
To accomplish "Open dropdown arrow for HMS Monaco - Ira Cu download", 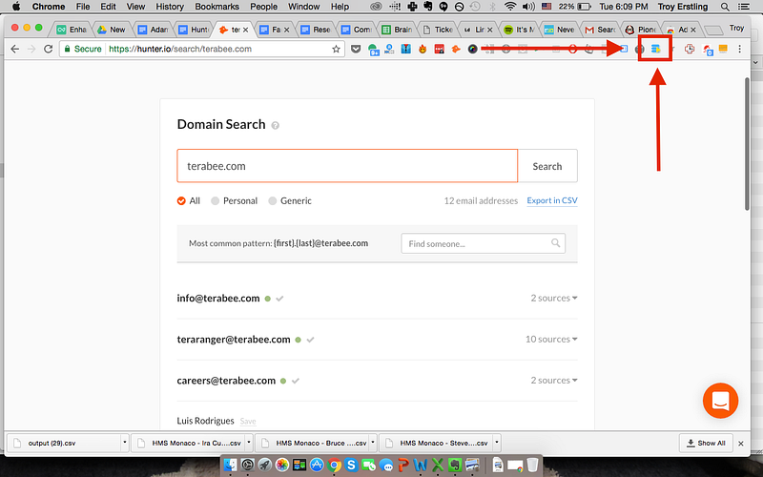I will pos(249,443).
